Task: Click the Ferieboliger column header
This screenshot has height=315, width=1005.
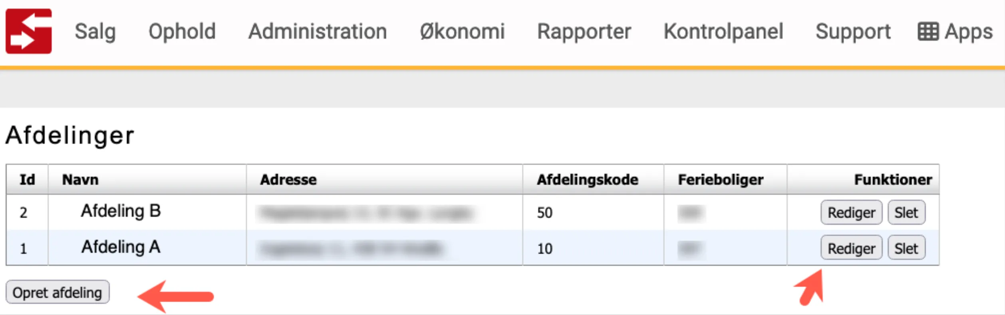Action: [720, 179]
